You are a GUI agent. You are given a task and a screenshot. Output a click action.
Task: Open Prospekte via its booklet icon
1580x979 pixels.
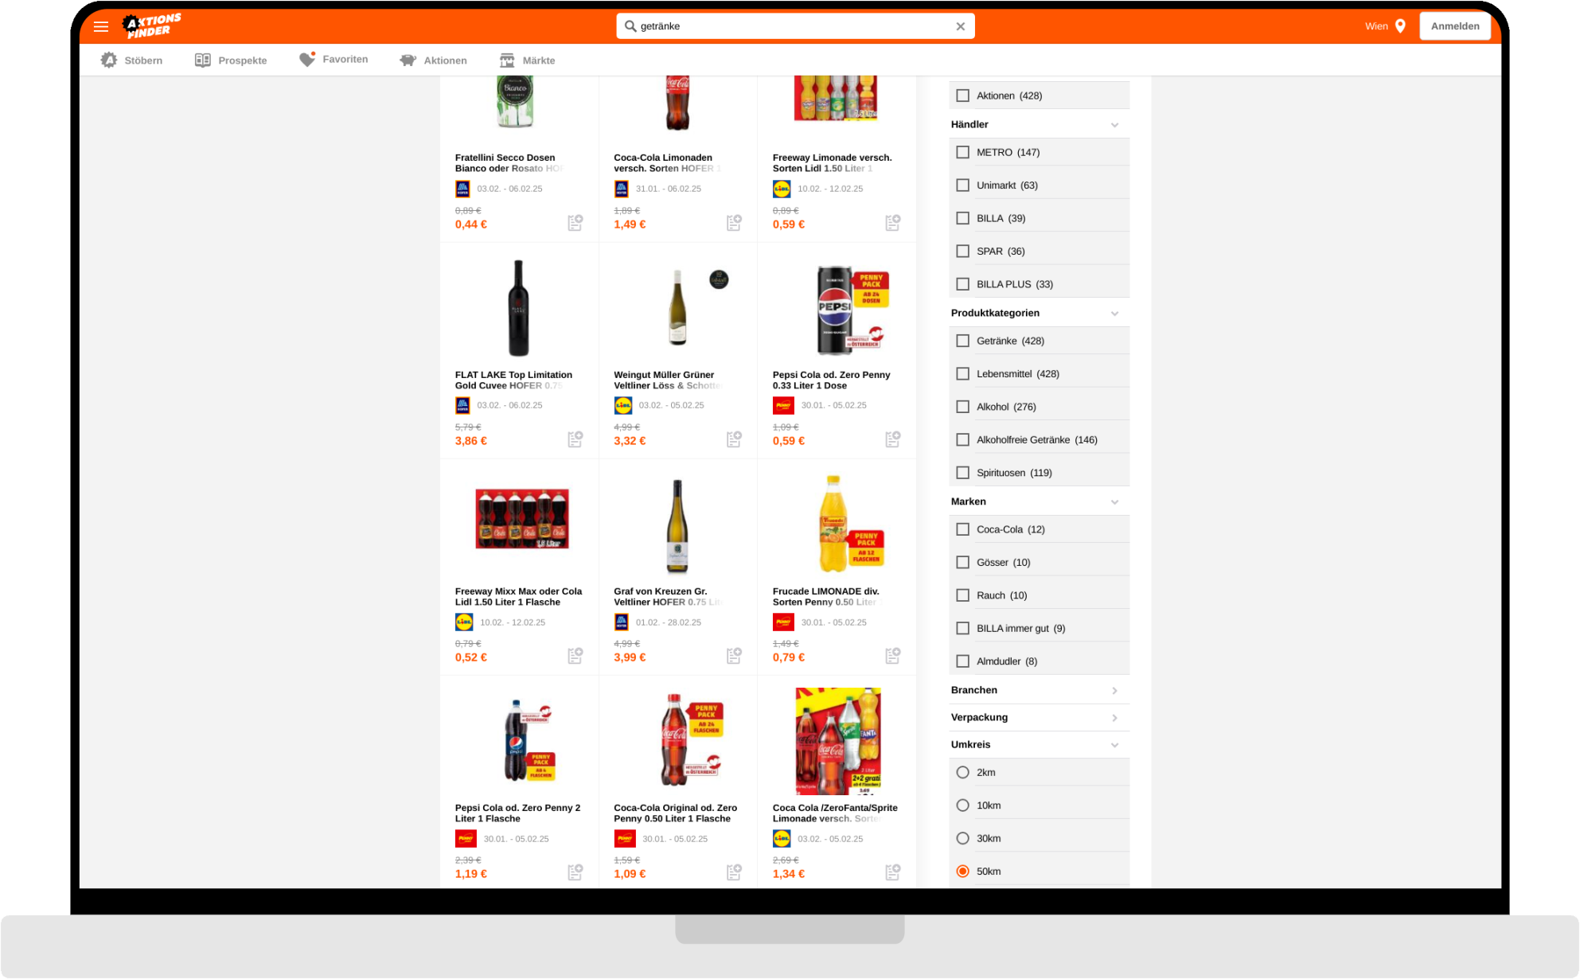click(x=202, y=59)
